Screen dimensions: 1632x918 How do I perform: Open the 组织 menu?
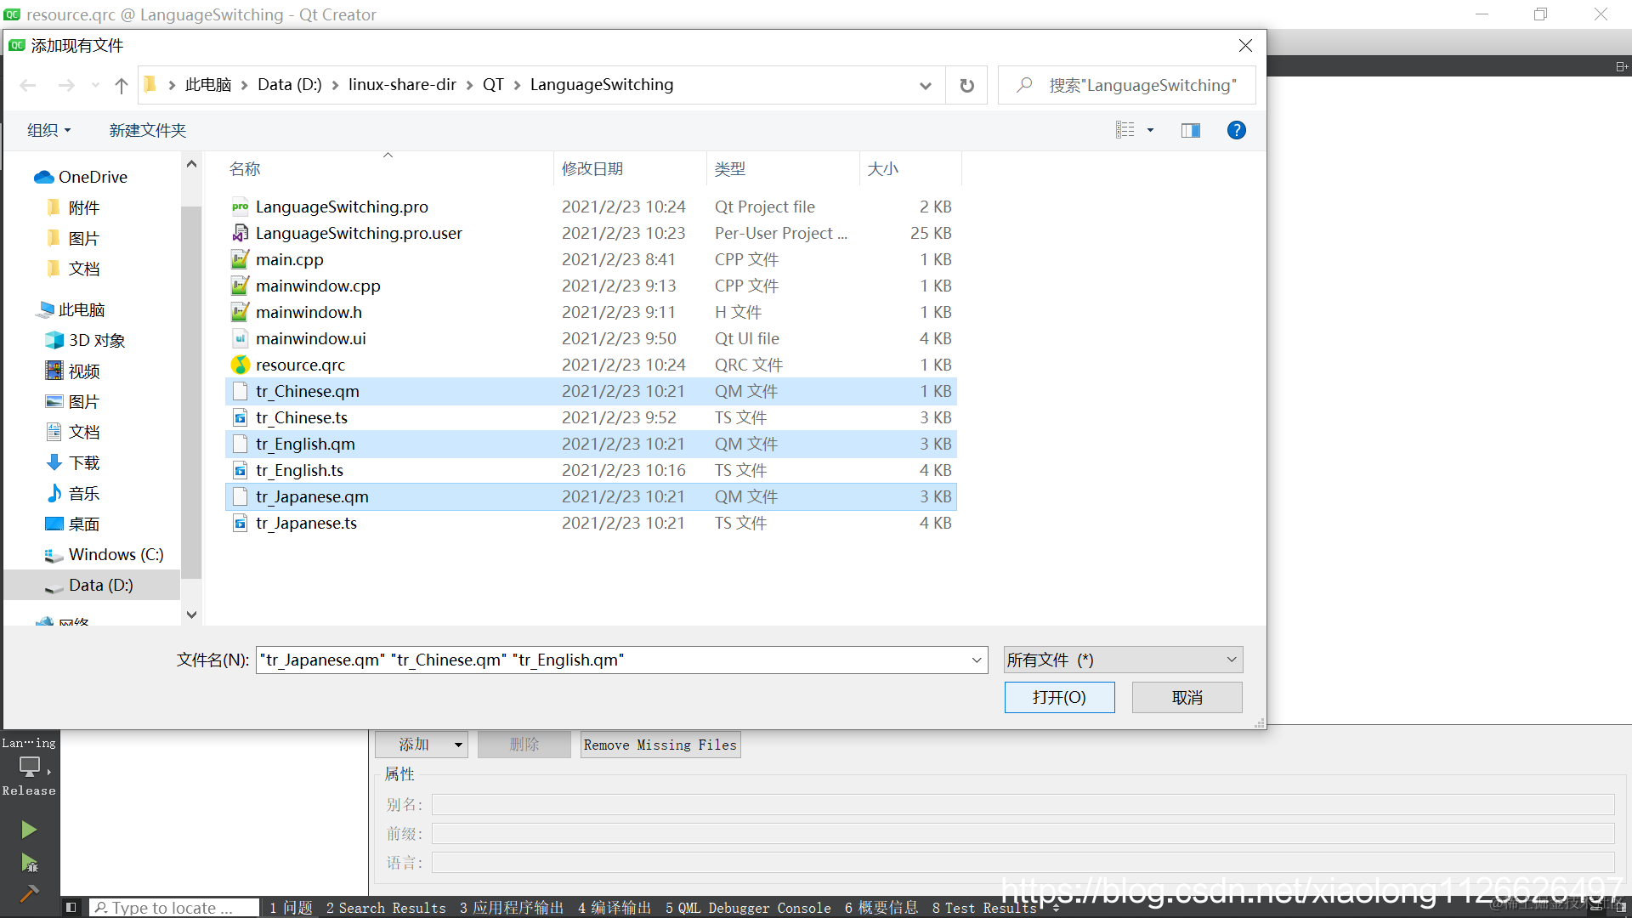coord(48,130)
